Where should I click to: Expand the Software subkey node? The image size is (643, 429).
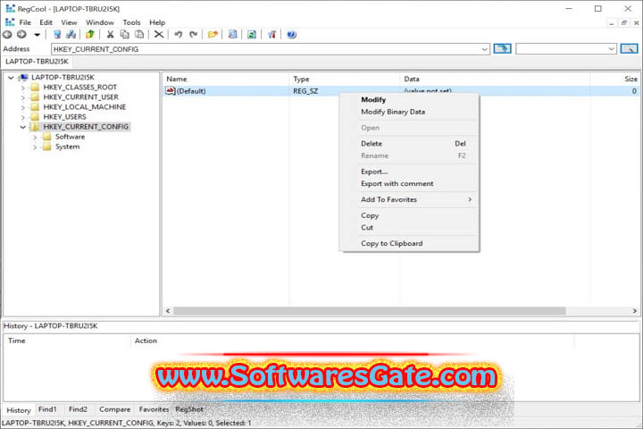[x=35, y=137]
